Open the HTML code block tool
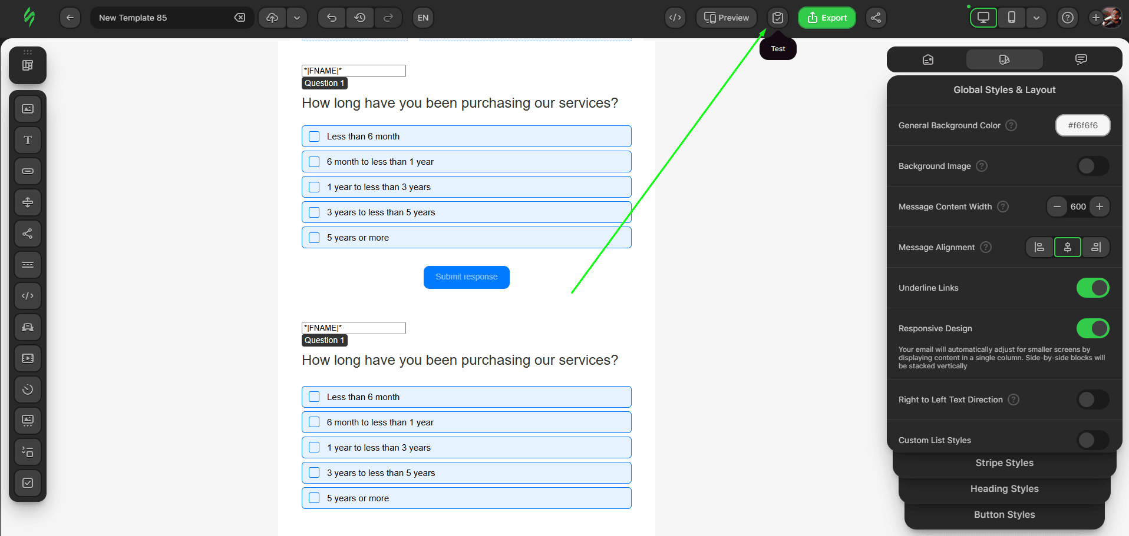 pos(27,296)
